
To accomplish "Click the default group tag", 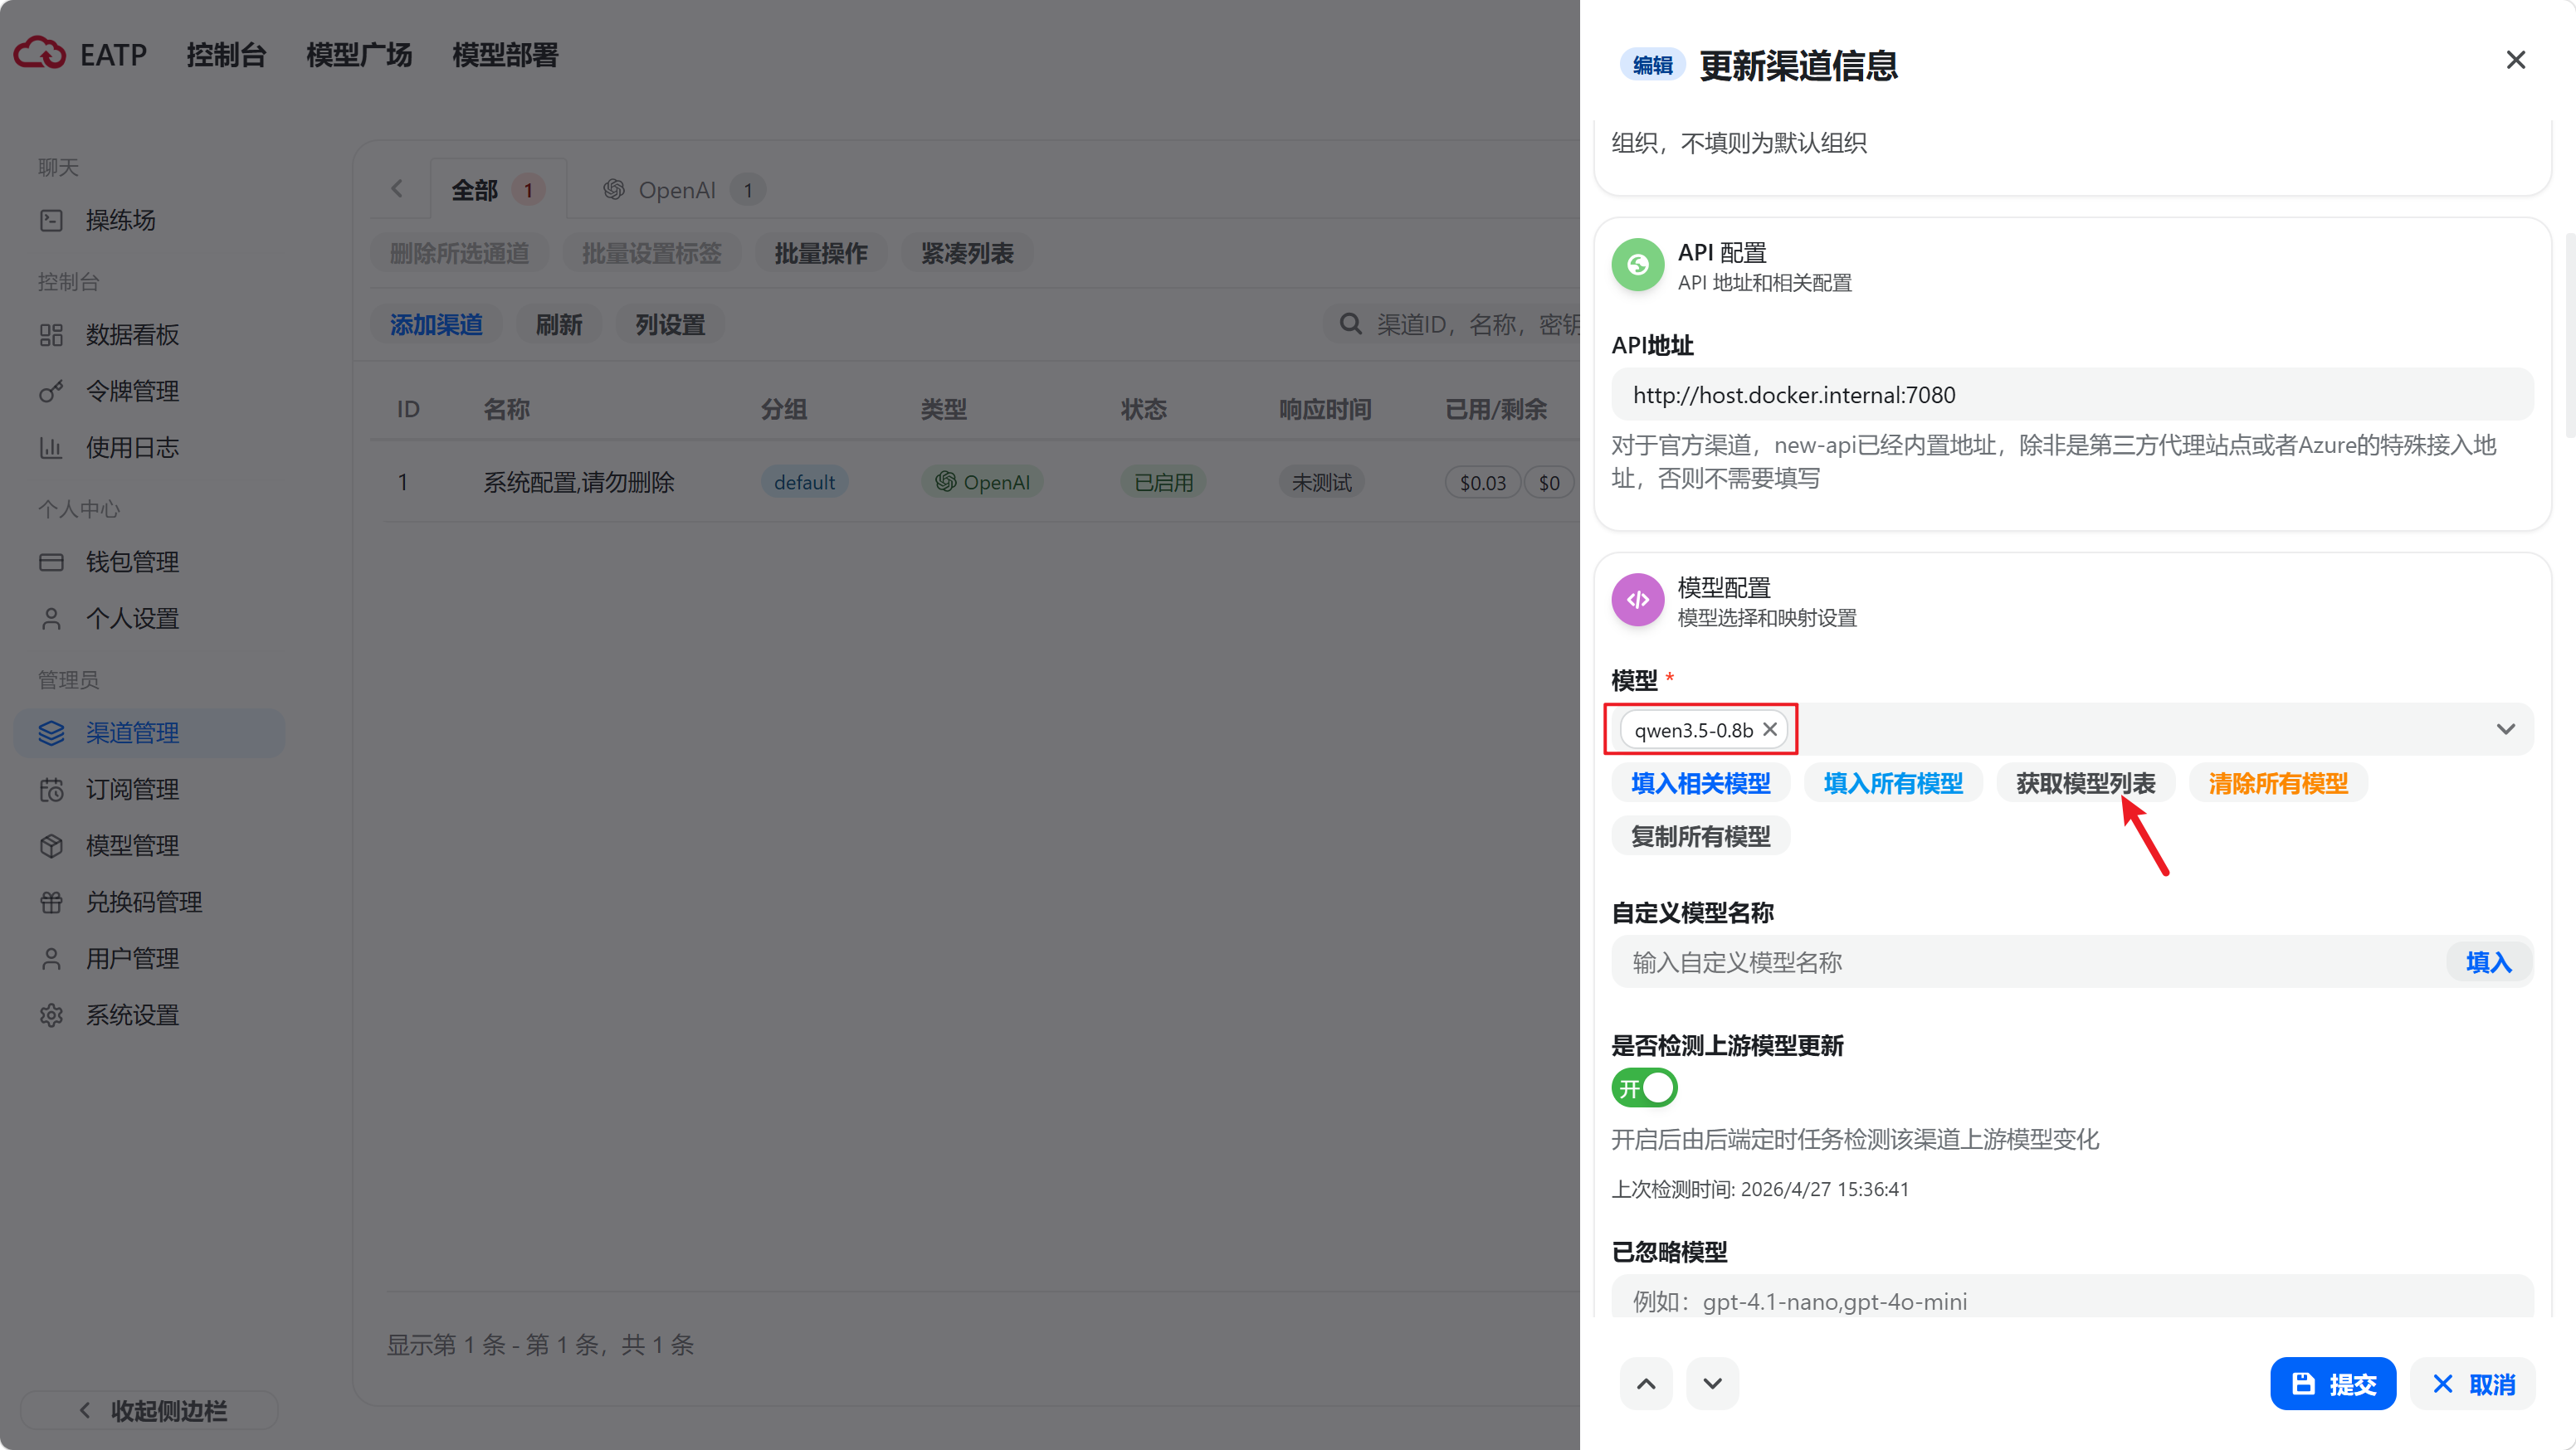I will click(x=804, y=483).
